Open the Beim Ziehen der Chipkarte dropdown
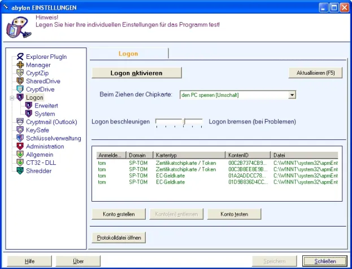352x269 pixels. 292,95
